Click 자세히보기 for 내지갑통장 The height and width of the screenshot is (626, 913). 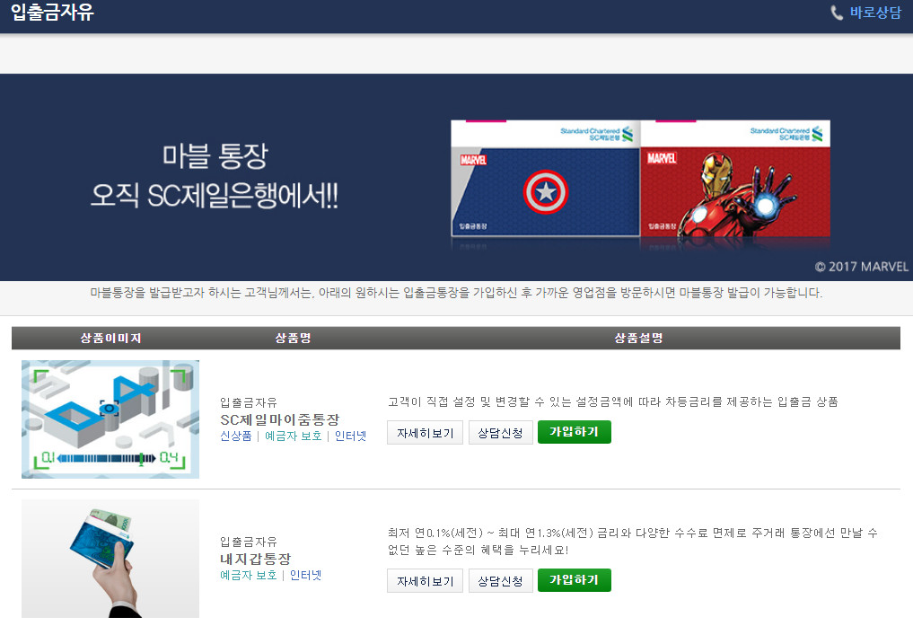point(425,580)
